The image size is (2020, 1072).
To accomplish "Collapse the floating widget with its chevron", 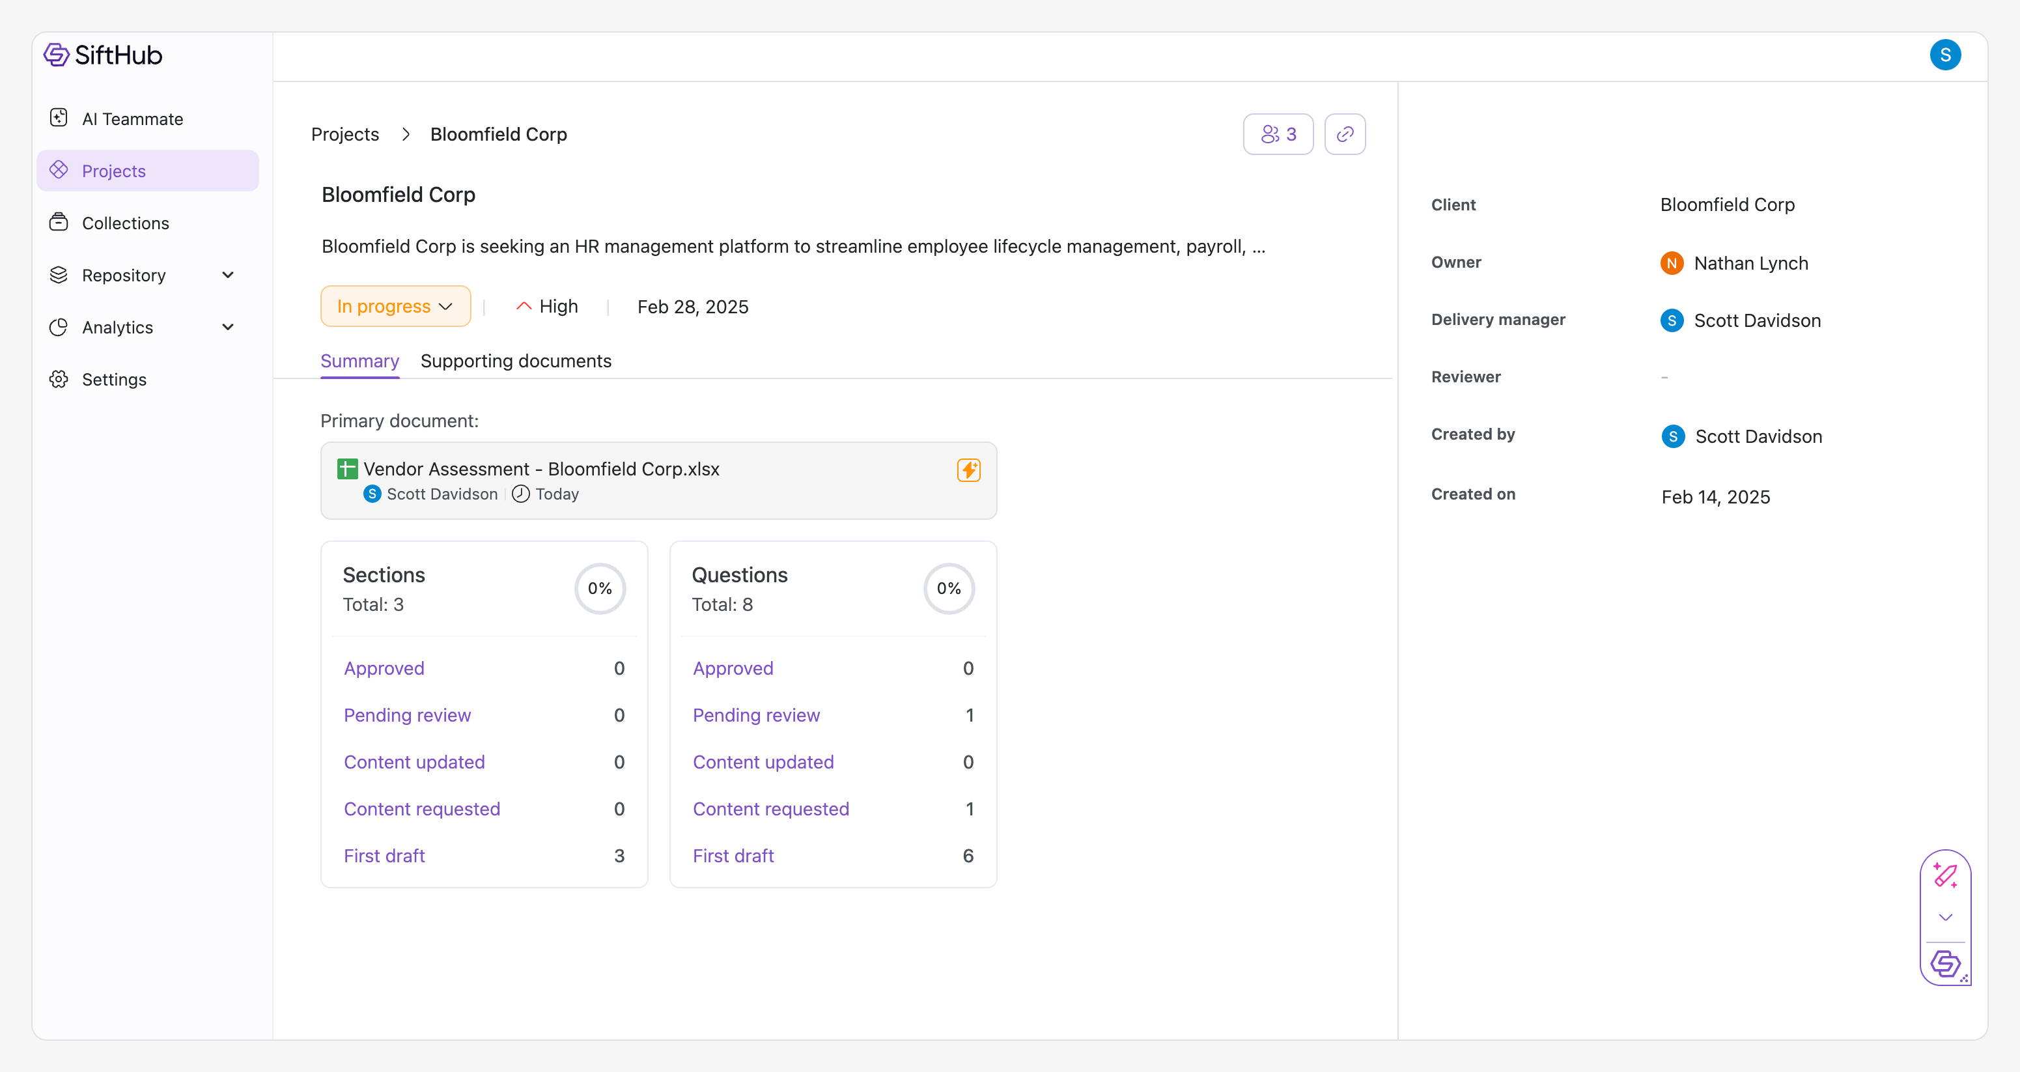I will tap(1944, 918).
